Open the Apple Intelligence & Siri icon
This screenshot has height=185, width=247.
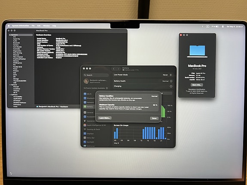point(85,125)
